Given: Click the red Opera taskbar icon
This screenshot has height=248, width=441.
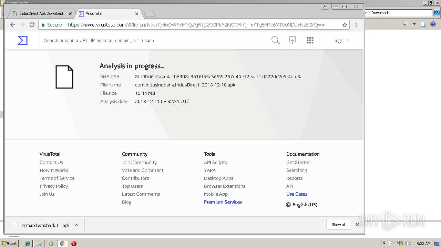Looking at the screenshot, I should coord(74,244).
